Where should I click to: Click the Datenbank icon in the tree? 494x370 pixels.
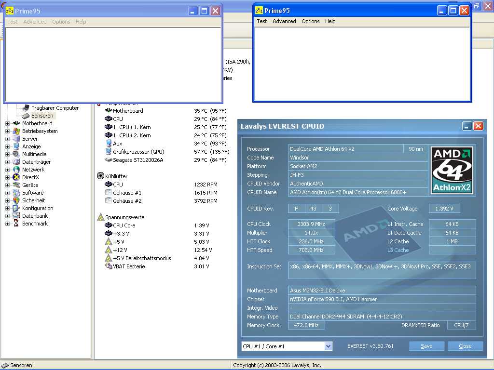(16, 216)
